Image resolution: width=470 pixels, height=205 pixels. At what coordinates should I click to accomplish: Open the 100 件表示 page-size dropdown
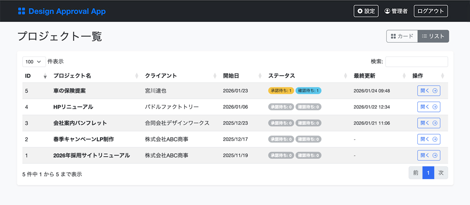tap(34, 62)
